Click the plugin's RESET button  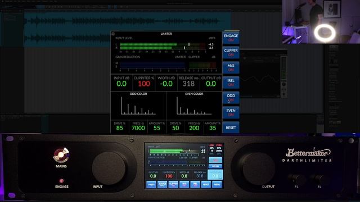[231, 127]
